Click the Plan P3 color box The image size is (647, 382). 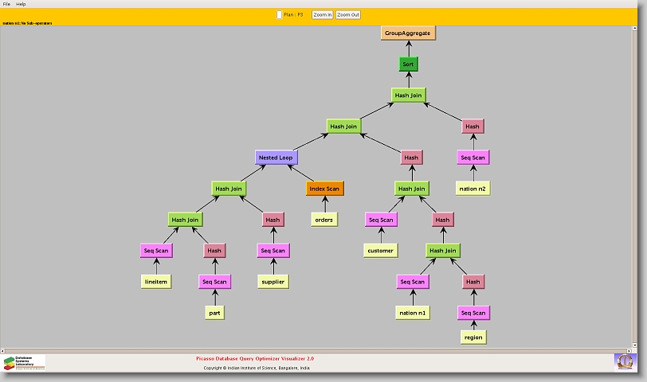(x=279, y=14)
